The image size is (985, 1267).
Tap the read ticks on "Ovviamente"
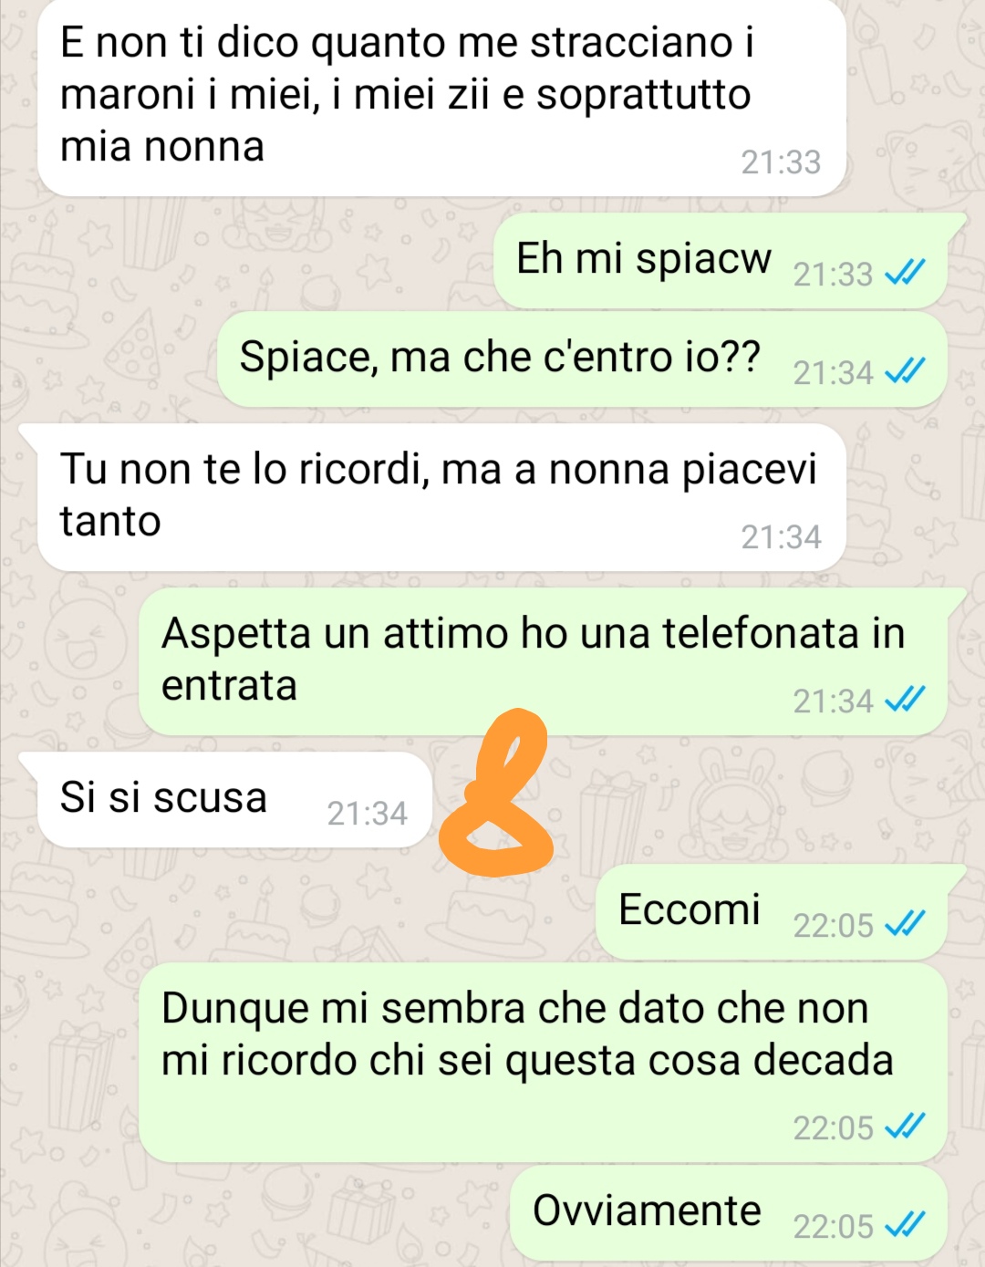(x=906, y=1225)
